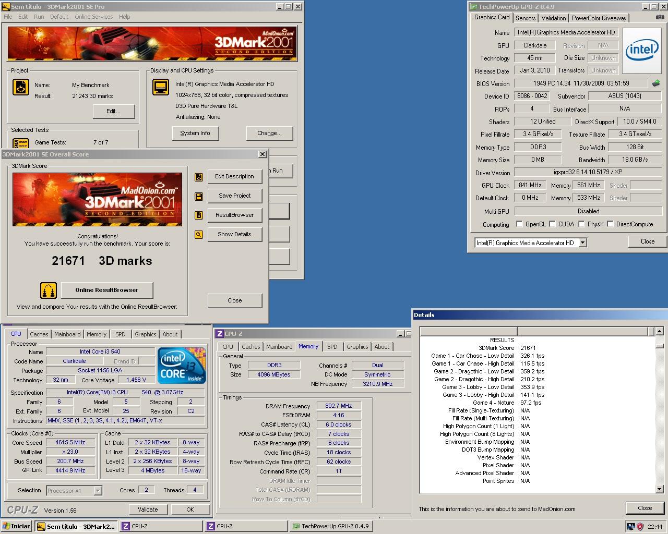The width and height of the screenshot is (668, 534).
Task: Click the Show Details button
Action: (235, 235)
